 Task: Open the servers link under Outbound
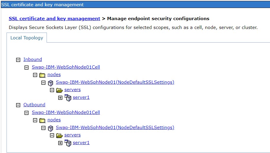(x=72, y=135)
